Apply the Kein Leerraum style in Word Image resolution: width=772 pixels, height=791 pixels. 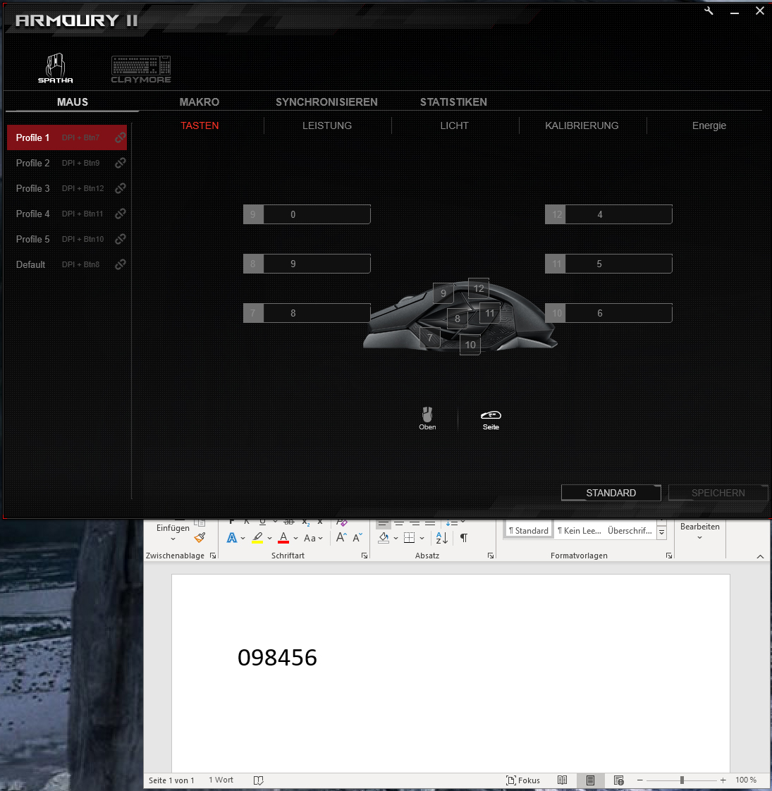pyautogui.click(x=580, y=531)
